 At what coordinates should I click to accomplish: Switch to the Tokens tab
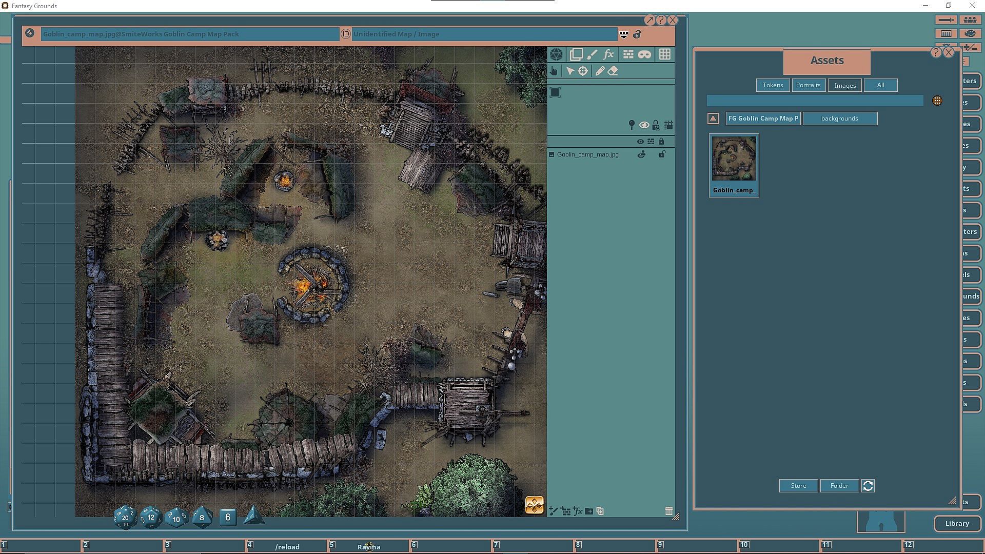[772, 85]
